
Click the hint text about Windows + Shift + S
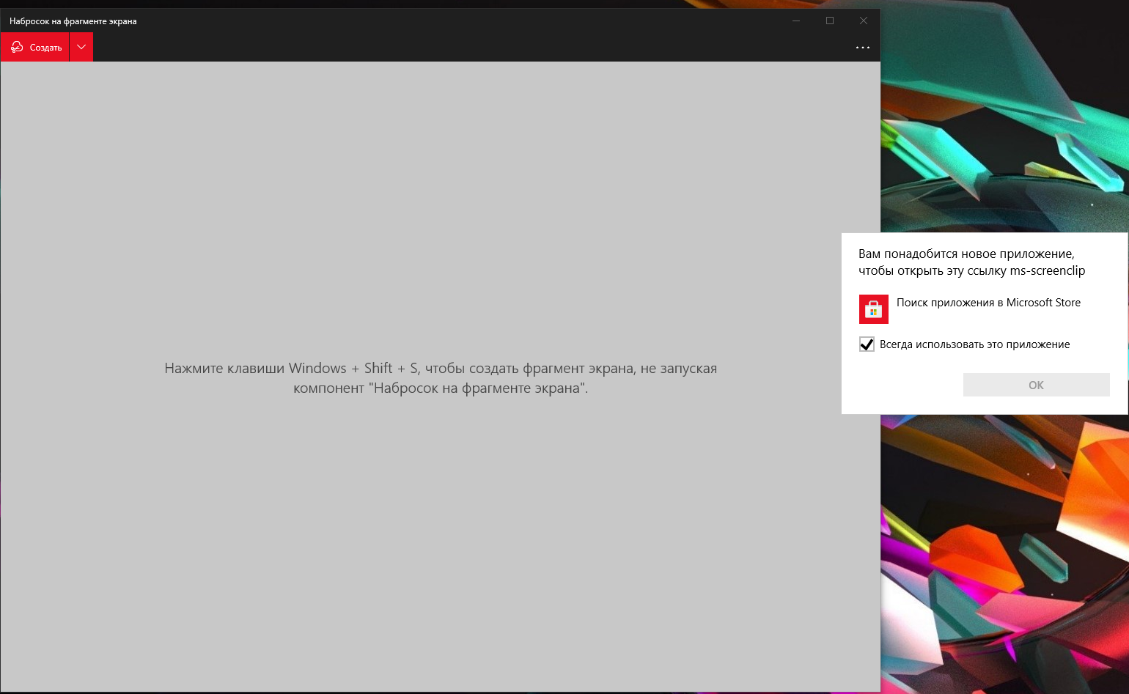tap(441, 378)
